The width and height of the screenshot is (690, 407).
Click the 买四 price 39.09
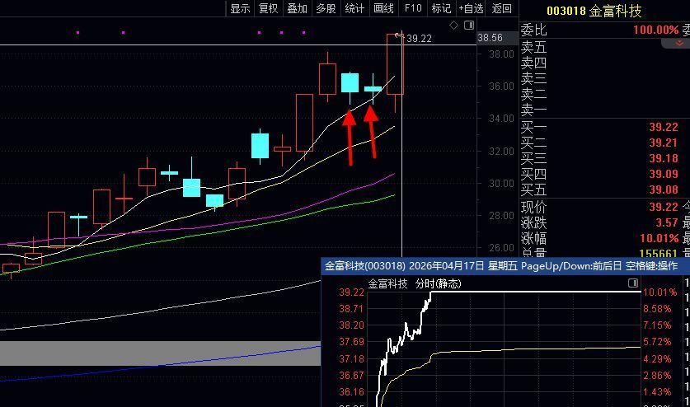click(x=664, y=174)
